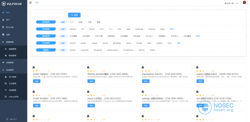Filter difficulty by 入门
Viewport: 250px width, 122px height.
coord(72,22)
